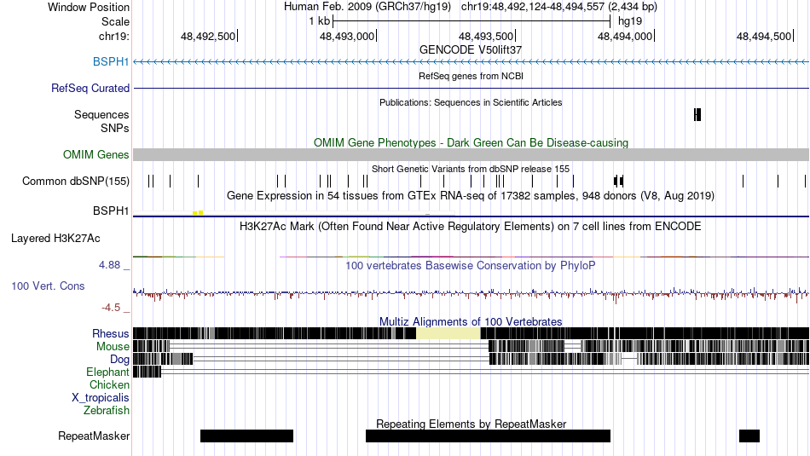This screenshot has width=810, height=456.
Task: Click RefSeq genes from NCBI title
Action: [471, 76]
